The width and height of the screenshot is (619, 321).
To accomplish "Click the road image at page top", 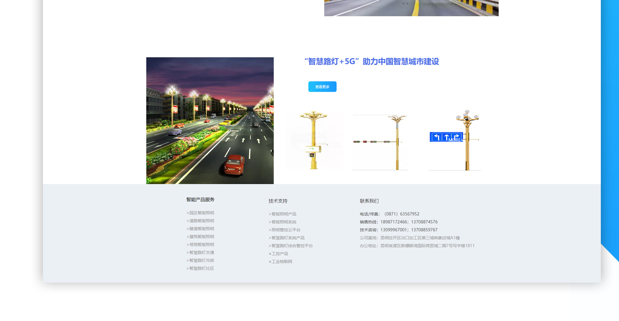I will tap(411, 8).
